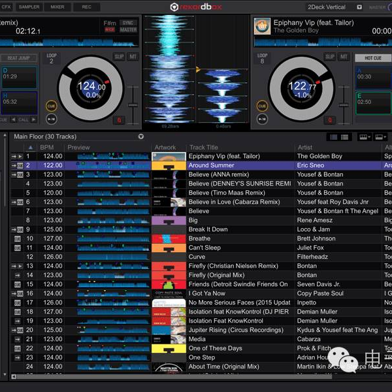
Task: Click the CUE icon on row 15 Friends
Action: [x=18, y=284]
